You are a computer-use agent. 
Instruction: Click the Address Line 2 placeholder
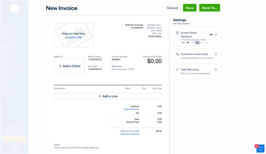(x=154, y=28)
